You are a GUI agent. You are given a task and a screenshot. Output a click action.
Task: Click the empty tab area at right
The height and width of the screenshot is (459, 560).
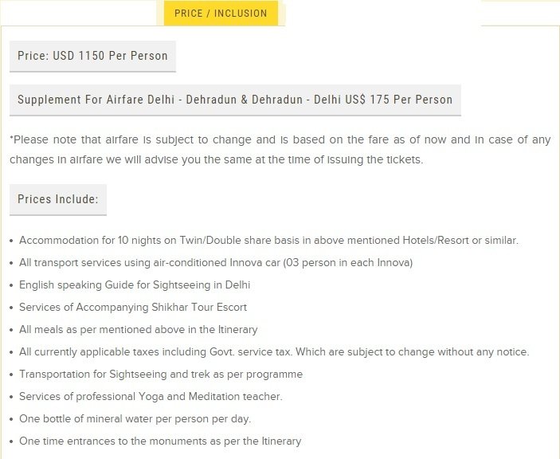coord(520,14)
